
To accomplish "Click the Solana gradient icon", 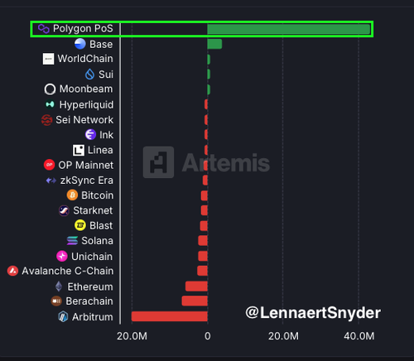I will pyautogui.click(x=72, y=240).
